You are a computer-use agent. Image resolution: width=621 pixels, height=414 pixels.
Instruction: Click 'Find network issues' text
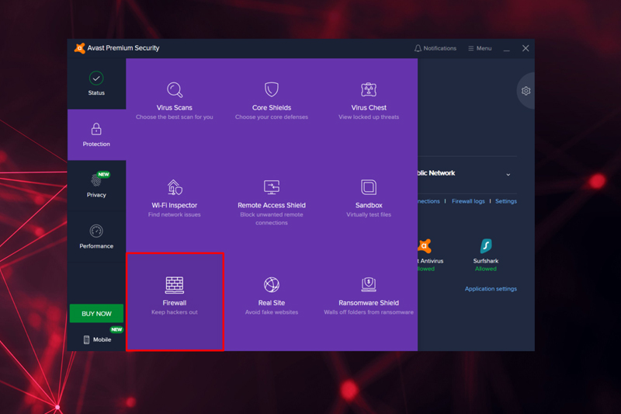pos(175,214)
